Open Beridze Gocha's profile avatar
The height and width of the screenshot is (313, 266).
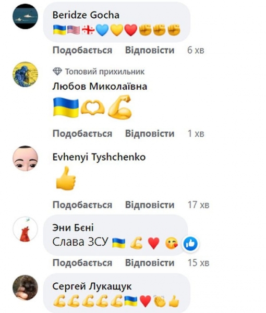tap(25, 16)
